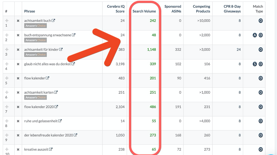Click Cerebro IQ Score value 2,104
Image resolution: width=277 pixels, height=155 pixels.
pyautogui.click(x=120, y=107)
